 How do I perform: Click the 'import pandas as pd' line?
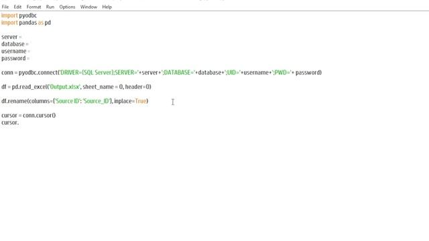tap(26, 23)
